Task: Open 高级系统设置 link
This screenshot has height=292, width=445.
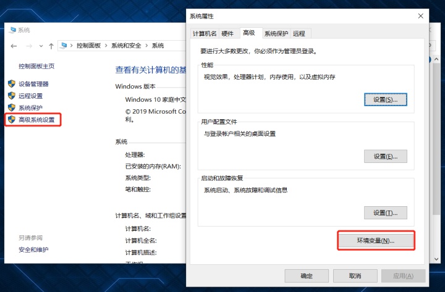Action: pyautogui.click(x=36, y=120)
